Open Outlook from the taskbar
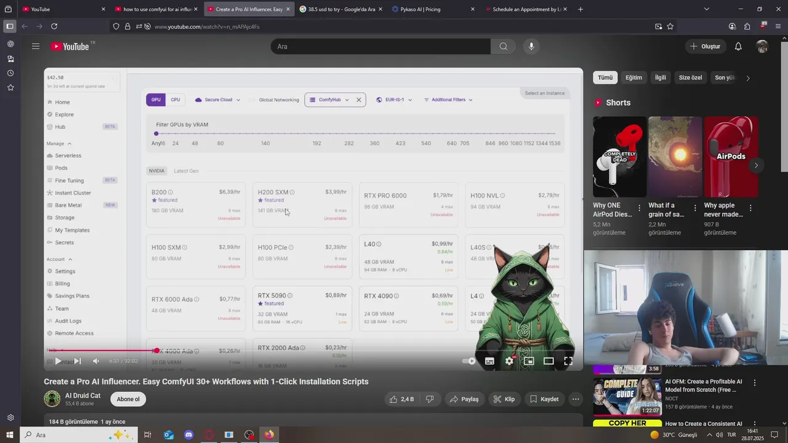This screenshot has width=788, height=443. [169, 435]
